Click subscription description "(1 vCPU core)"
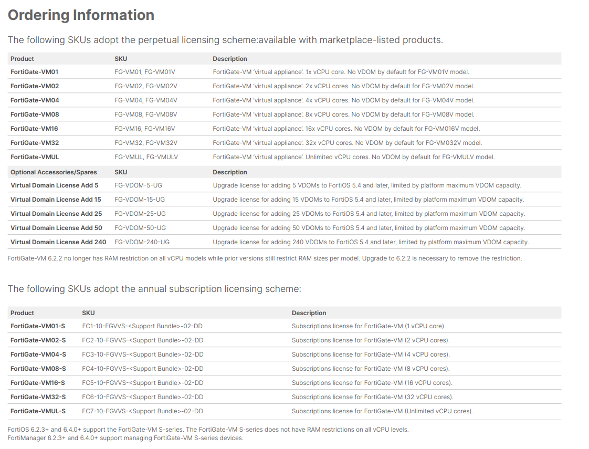The image size is (589, 449). [369, 326]
